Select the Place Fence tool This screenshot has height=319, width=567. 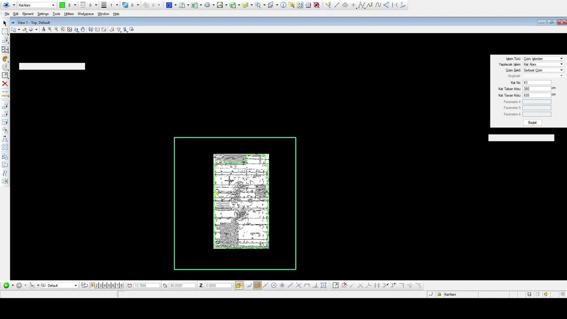[5, 32]
